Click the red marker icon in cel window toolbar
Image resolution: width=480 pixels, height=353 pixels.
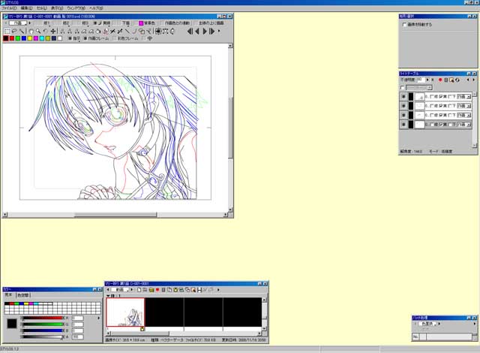(157, 290)
